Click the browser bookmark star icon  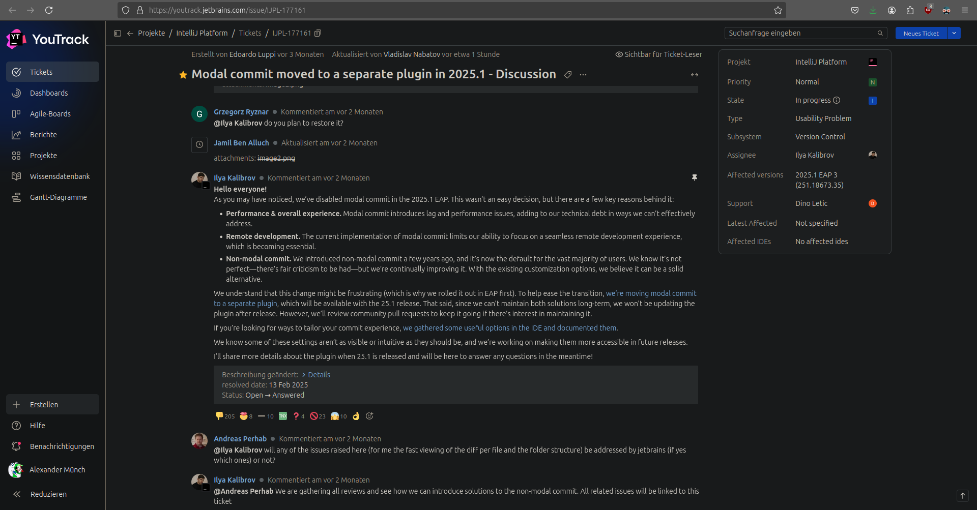coord(778,10)
